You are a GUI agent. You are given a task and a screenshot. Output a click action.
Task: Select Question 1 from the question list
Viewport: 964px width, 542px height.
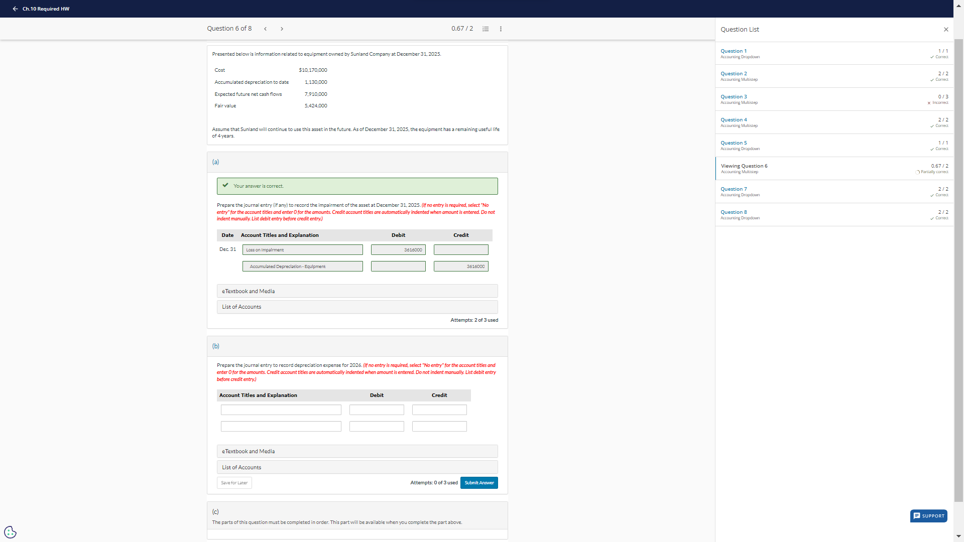[x=734, y=51]
